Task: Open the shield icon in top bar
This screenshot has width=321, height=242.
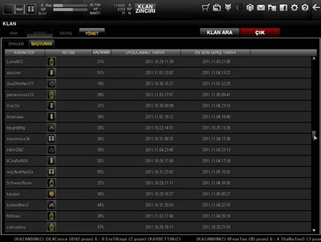Action: (x=239, y=8)
